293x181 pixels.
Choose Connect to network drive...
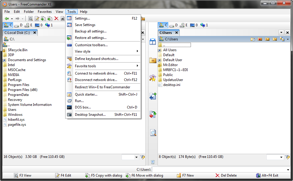coord(103,73)
